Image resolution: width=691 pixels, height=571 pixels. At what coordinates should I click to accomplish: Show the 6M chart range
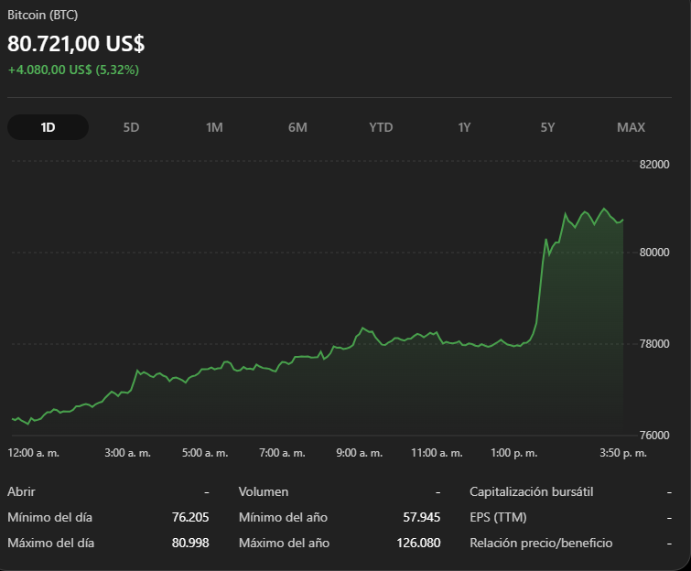click(297, 127)
